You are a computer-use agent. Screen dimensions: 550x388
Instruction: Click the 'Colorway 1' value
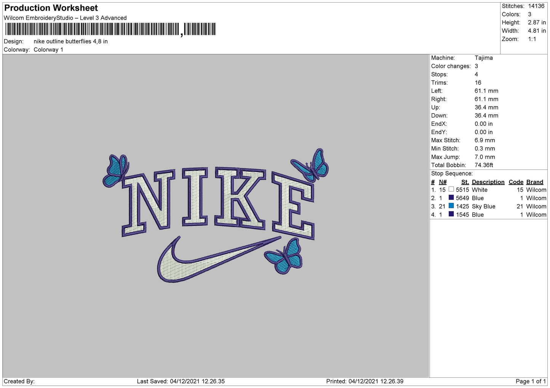(48, 50)
